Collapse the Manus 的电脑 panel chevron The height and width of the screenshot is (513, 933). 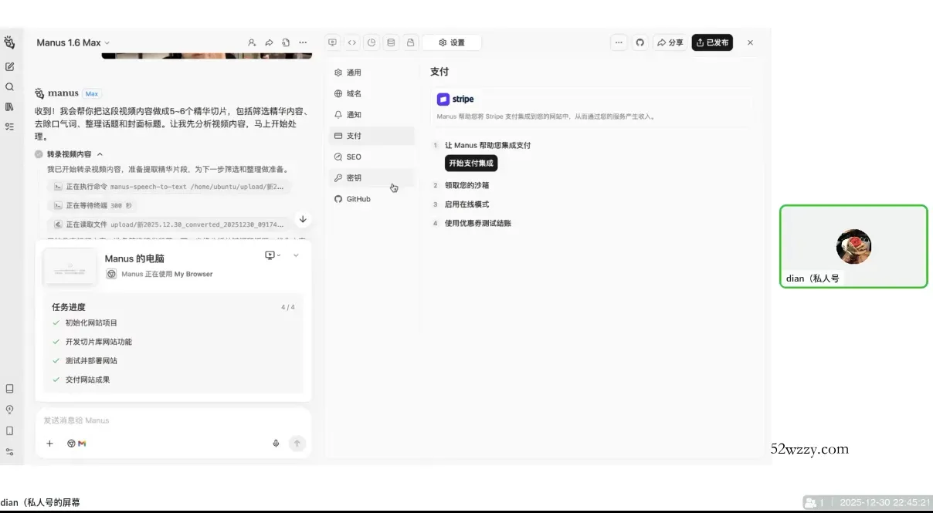[296, 255]
